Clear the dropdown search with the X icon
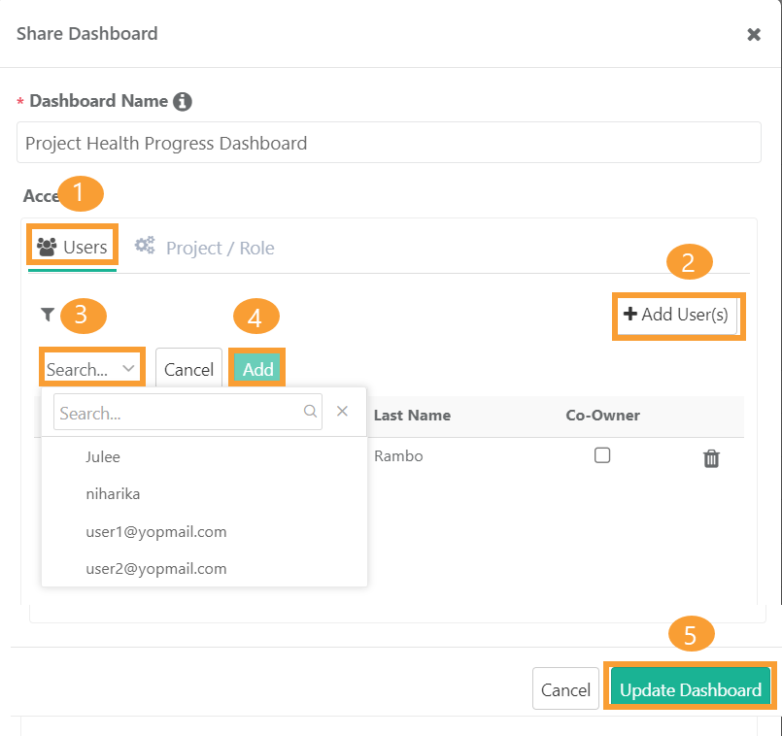Viewport: 782px width, 736px height. pyautogui.click(x=342, y=411)
